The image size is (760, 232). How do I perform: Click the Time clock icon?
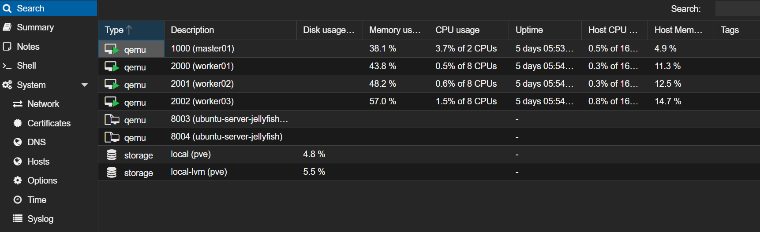(18, 200)
